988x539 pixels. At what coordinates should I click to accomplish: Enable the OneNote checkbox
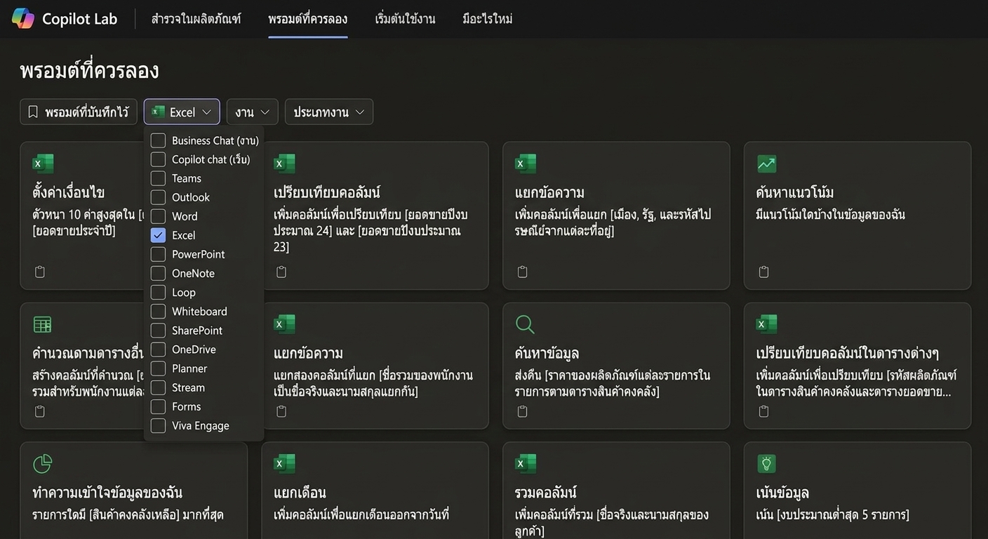(159, 273)
